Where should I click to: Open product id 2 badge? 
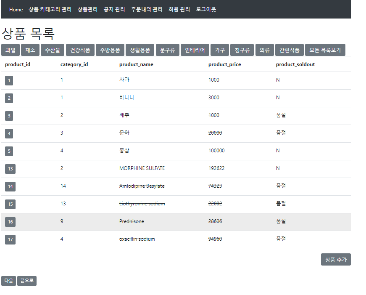9,98
